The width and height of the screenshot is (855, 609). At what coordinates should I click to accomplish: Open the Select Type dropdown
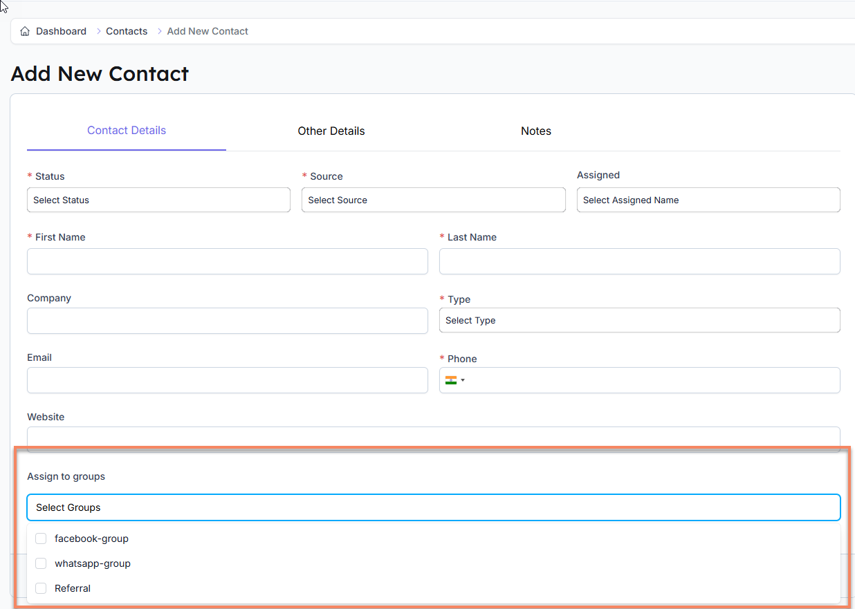click(x=638, y=320)
